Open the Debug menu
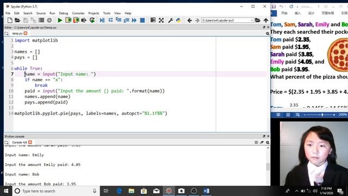 [x=64, y=13]
